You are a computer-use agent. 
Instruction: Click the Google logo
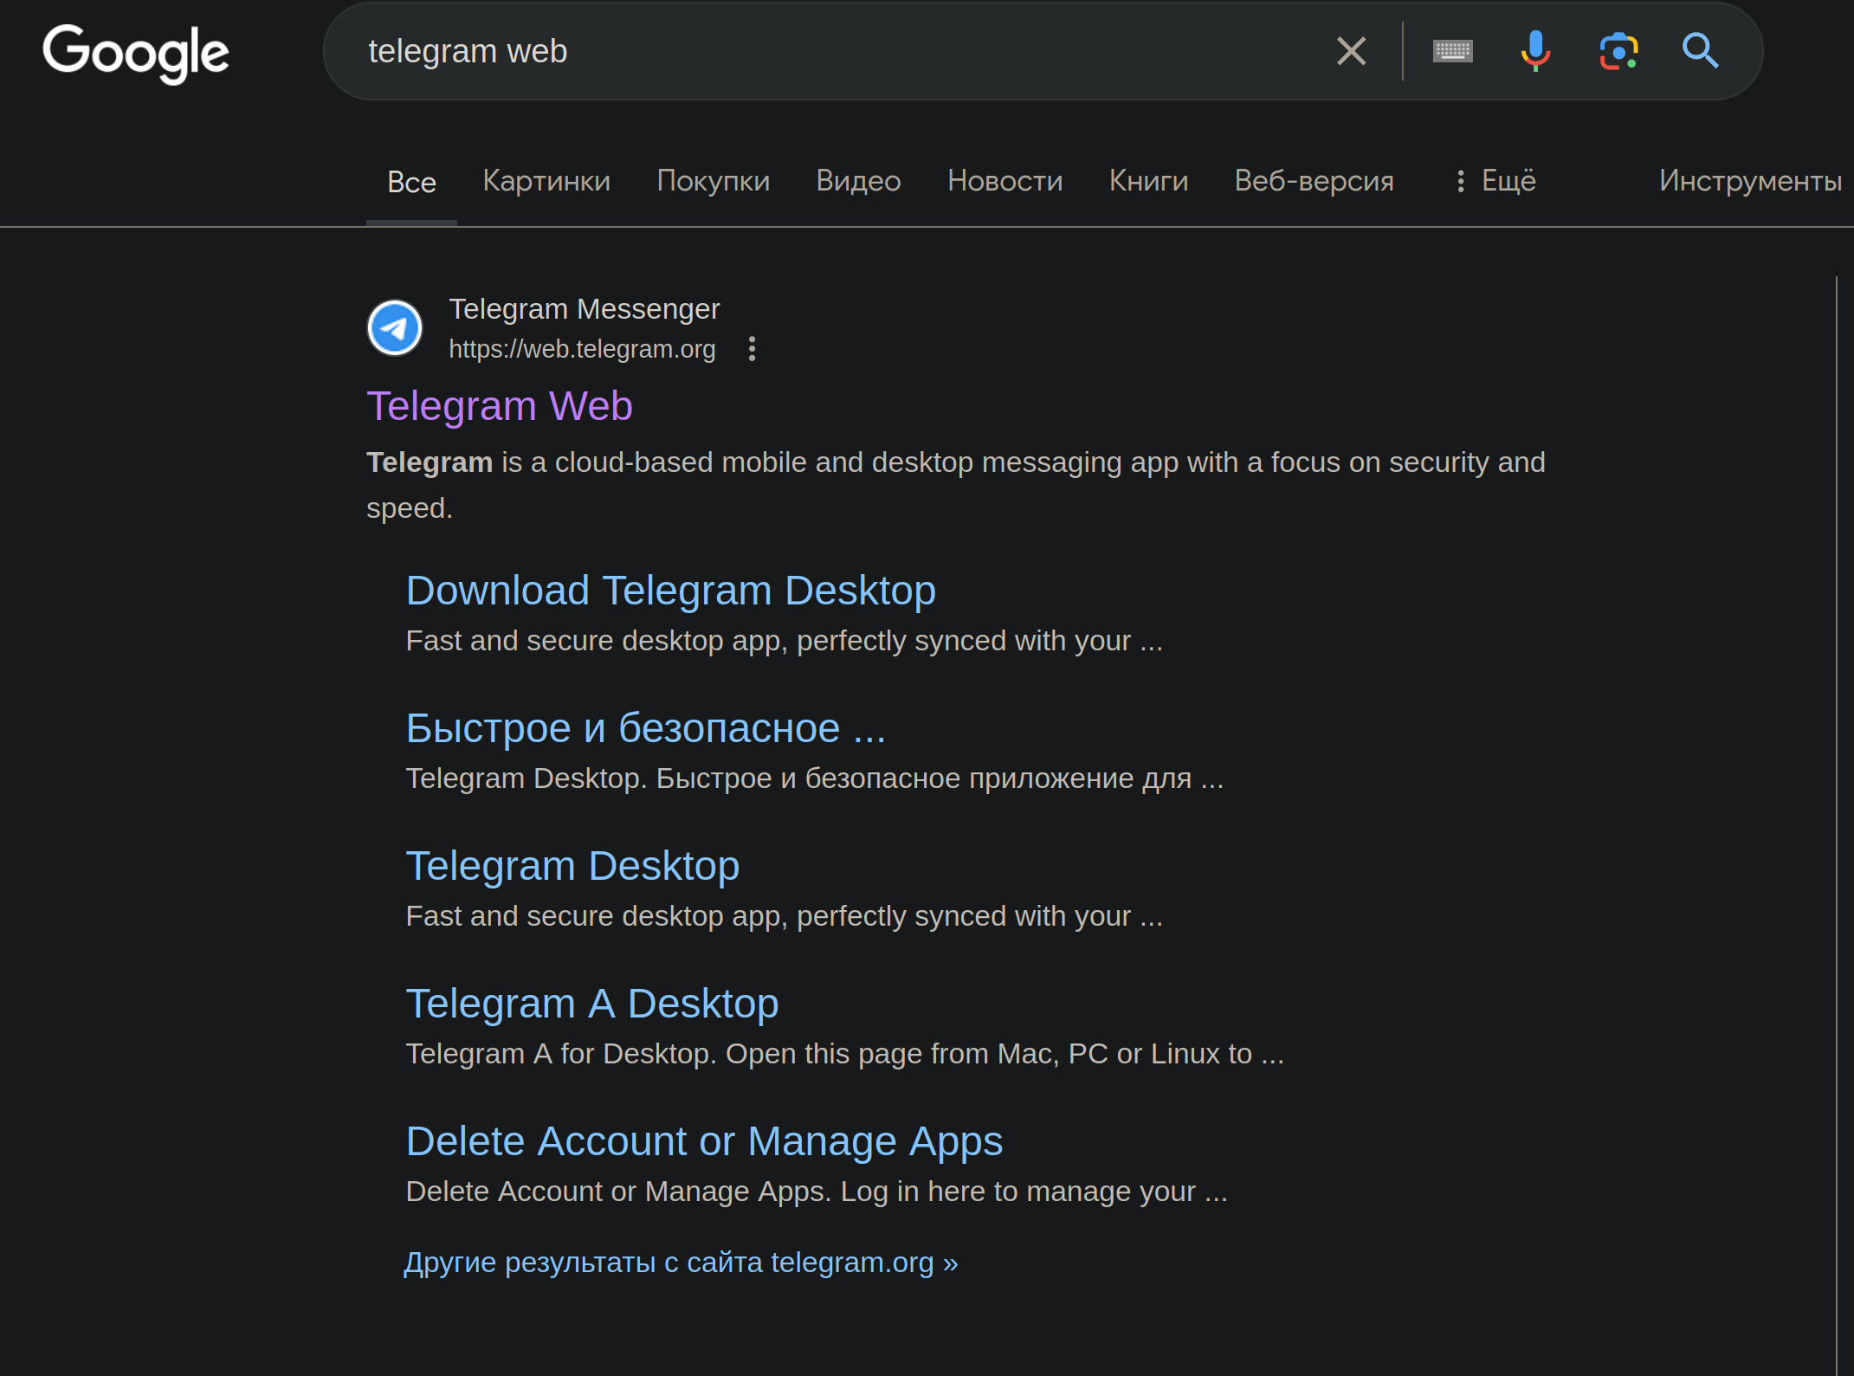[x=136, y=53]
